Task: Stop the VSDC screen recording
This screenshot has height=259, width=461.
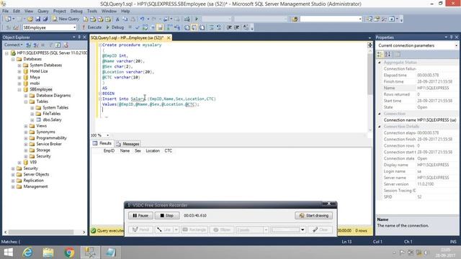Action: pos(167,216)
